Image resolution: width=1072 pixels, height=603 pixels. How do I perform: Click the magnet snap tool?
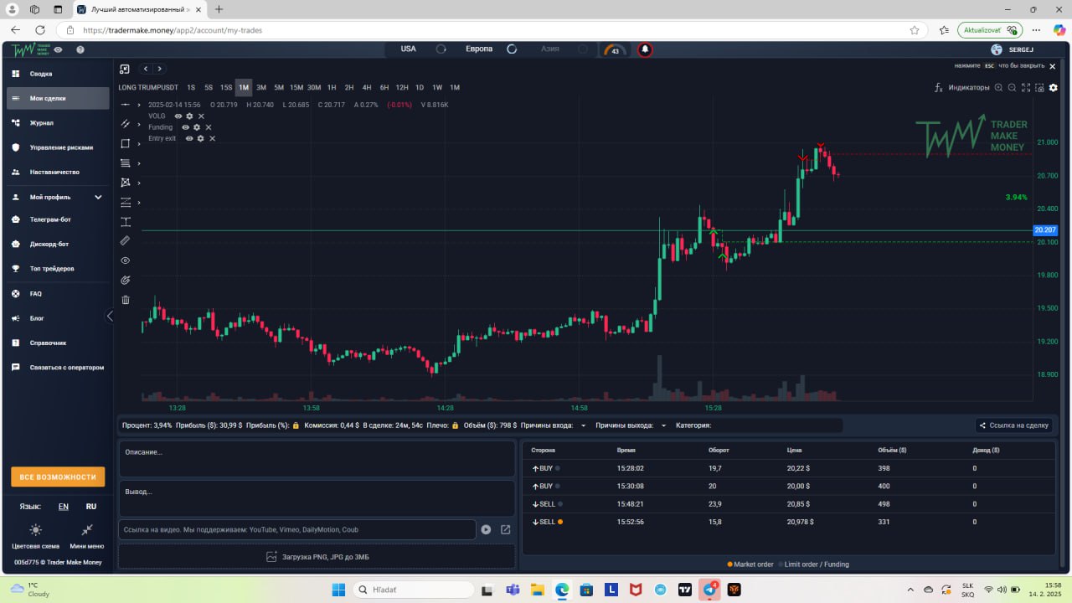(x=126, y=280)
